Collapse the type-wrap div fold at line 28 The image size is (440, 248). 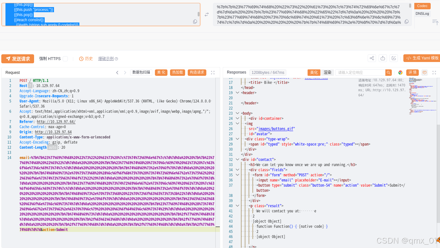pos(238,139)
